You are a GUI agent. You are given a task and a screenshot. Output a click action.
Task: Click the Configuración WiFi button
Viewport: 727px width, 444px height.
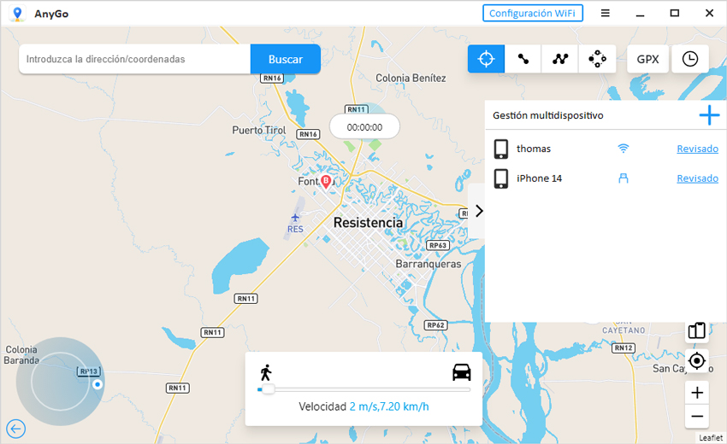(533, 13)
